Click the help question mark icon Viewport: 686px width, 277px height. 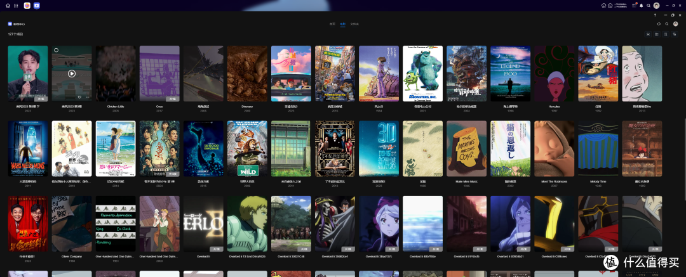point(655,15)
